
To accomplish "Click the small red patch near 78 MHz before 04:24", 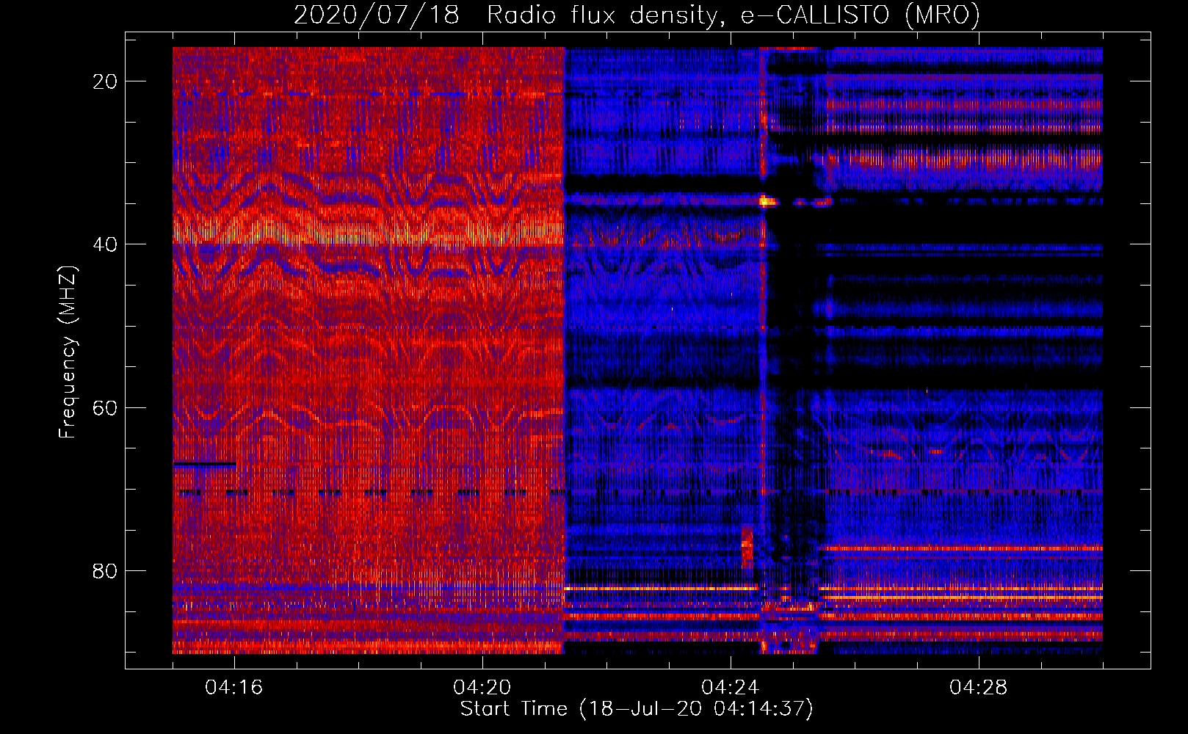I will coord(747,545).
